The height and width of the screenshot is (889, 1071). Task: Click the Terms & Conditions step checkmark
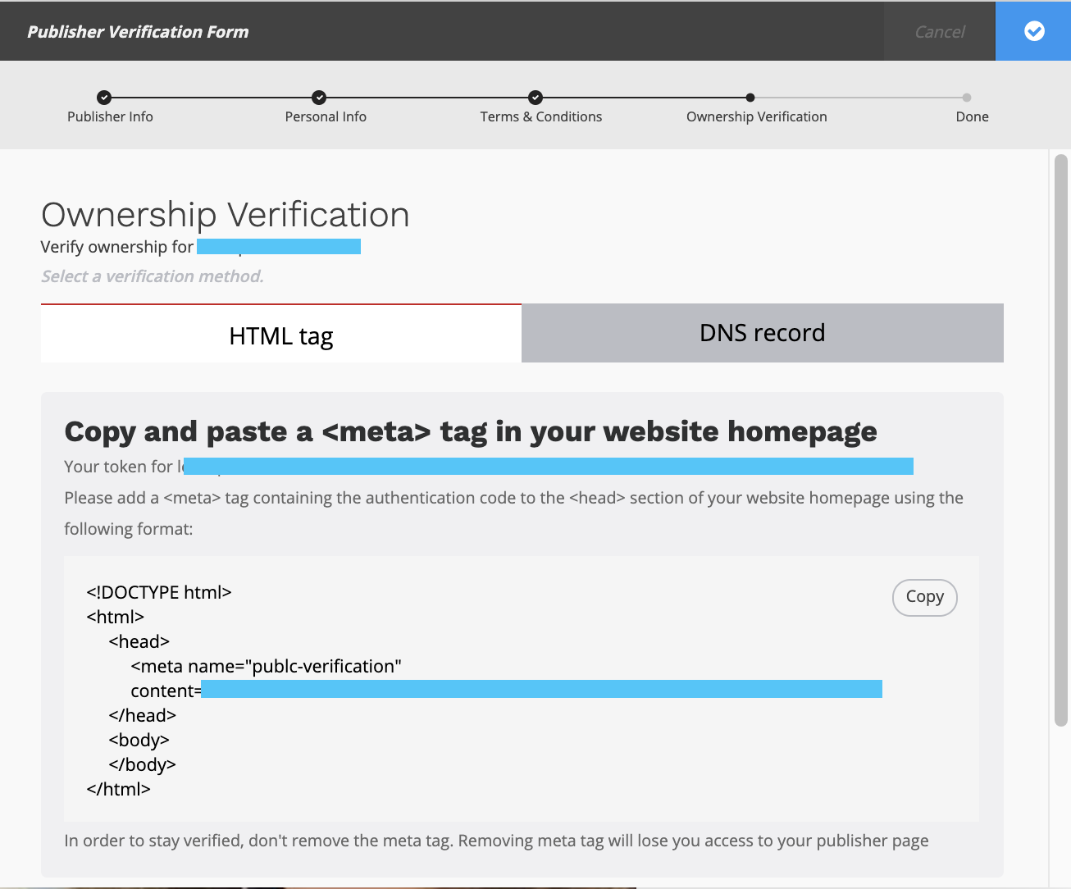pos(535,98)
